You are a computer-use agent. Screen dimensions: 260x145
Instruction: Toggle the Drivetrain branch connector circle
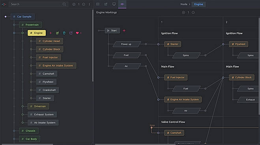22,106
